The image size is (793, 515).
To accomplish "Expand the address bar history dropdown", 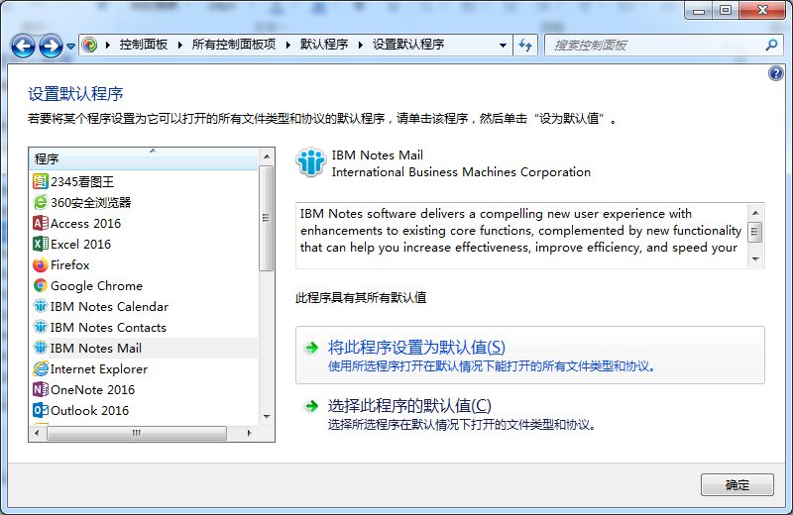I will point(503,46).
